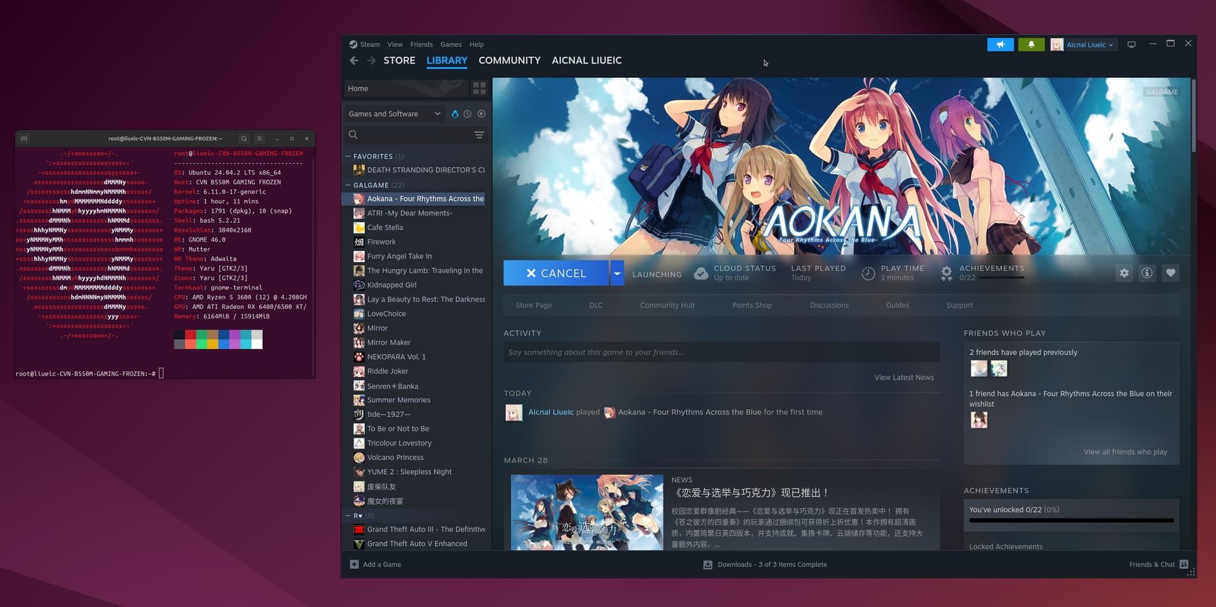Screen dimensions: 1216x607
Task: Collapse the GALGAME category
Action: click(348, 185)
